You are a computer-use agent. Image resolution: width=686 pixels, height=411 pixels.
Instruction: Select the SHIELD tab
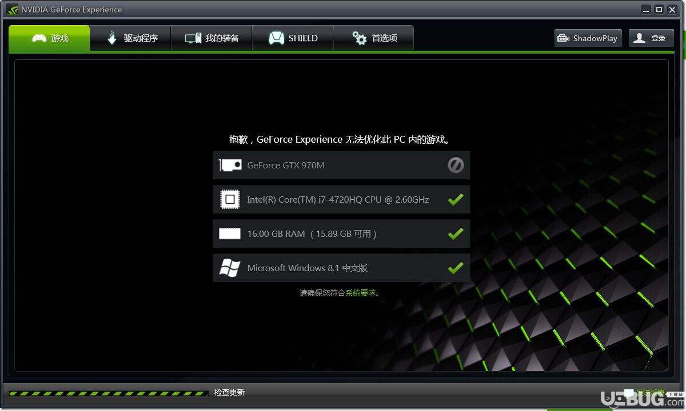(293, 38)
